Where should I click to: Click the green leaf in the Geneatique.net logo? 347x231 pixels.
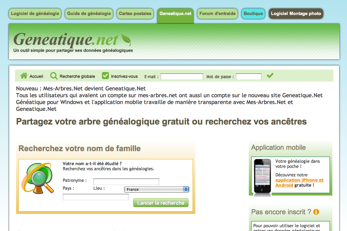[126, 40]
